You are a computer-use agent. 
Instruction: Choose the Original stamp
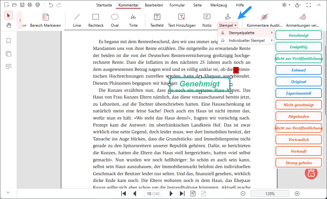pyautogui.click(x=299, y=81)
